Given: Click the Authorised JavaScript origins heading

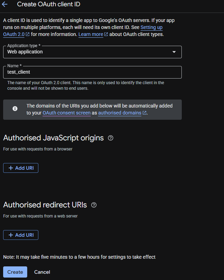Looking at the screenshot, I should (x=53, y=138).
